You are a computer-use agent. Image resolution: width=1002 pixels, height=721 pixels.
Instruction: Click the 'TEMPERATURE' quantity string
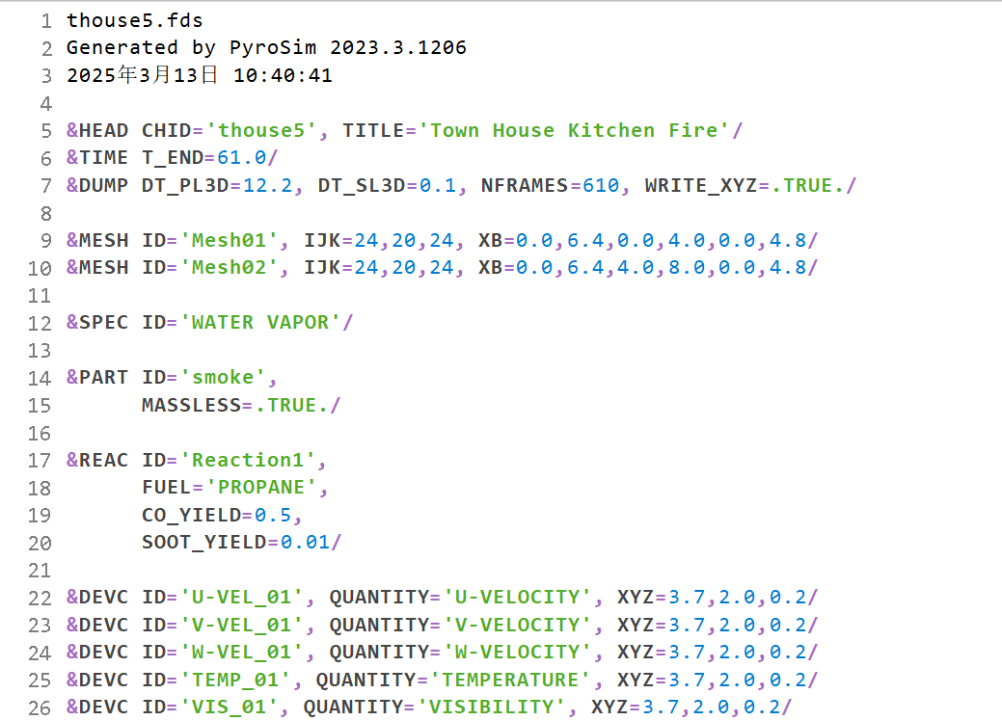(x=504, y=681)
